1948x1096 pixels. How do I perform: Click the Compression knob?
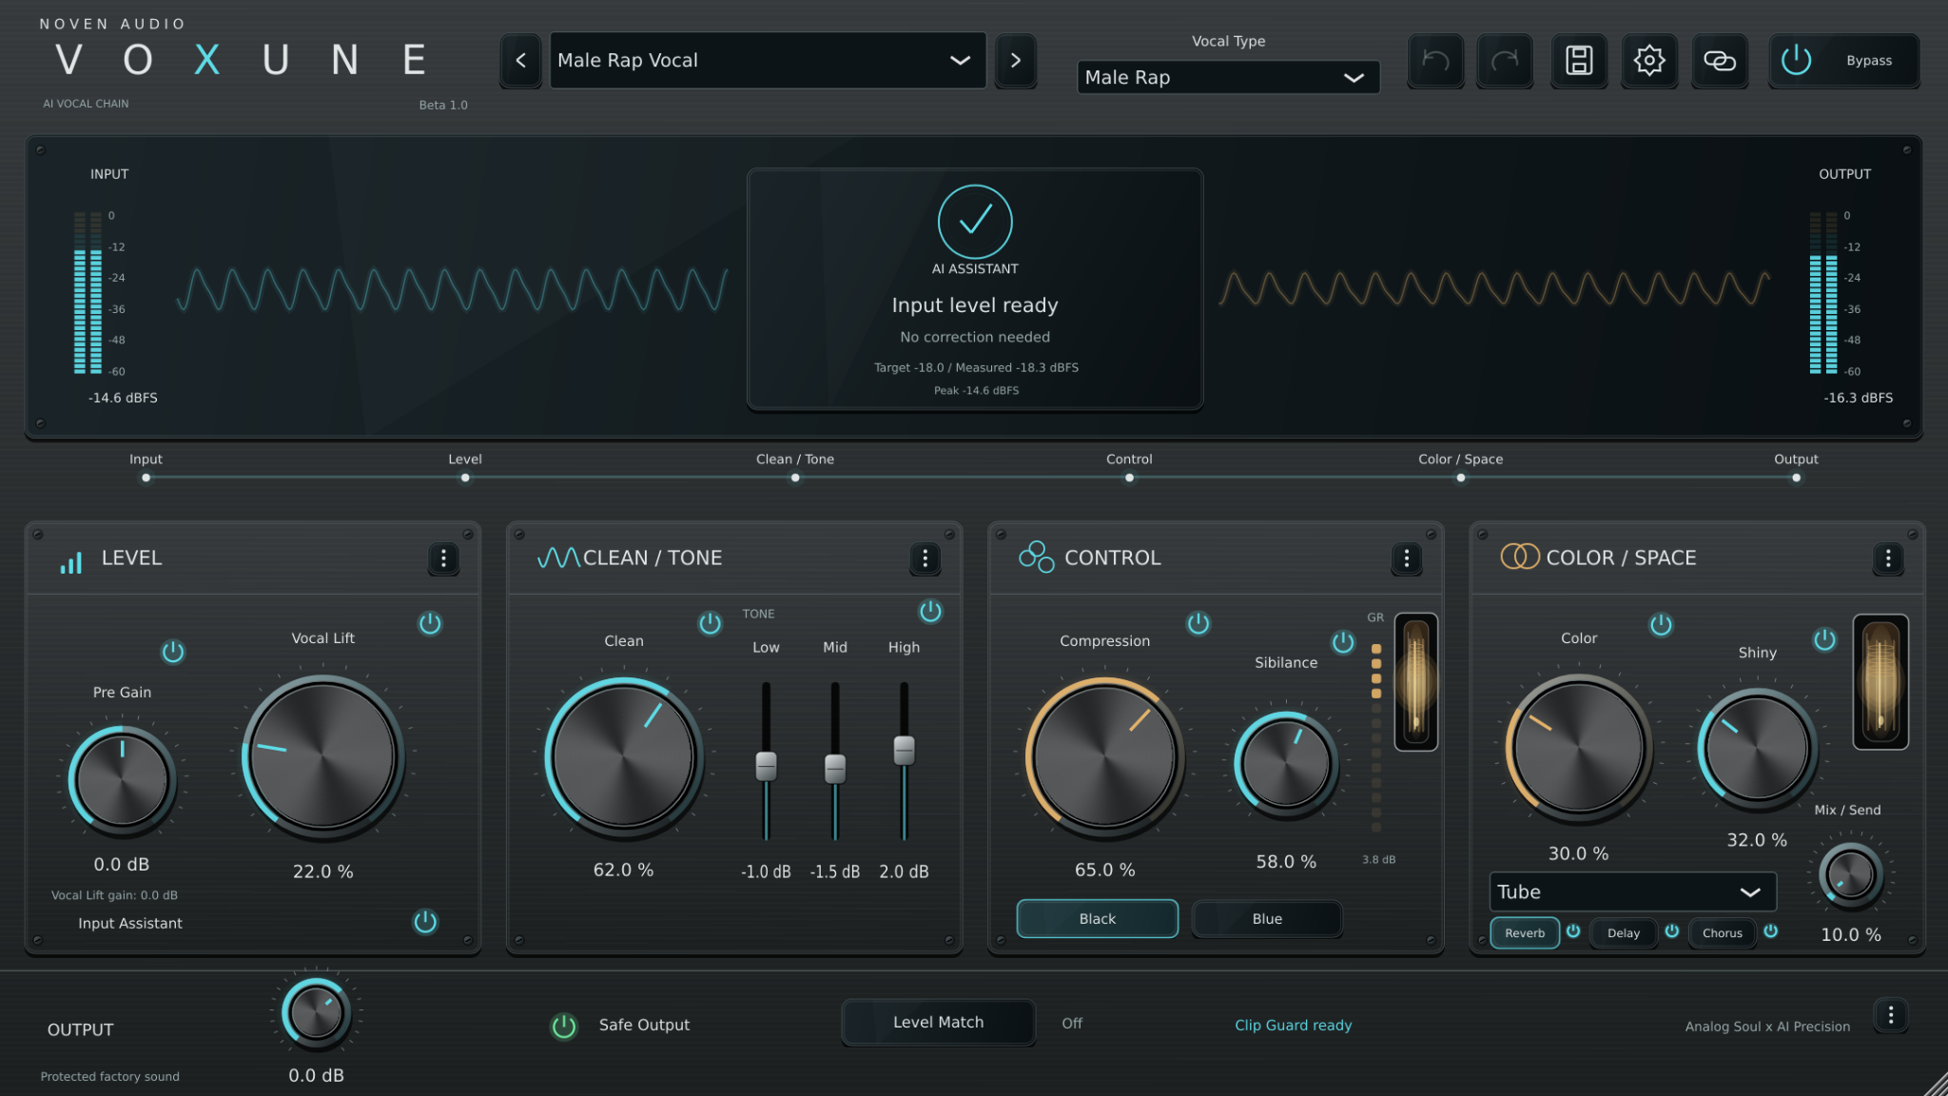tap(1104, 758)
